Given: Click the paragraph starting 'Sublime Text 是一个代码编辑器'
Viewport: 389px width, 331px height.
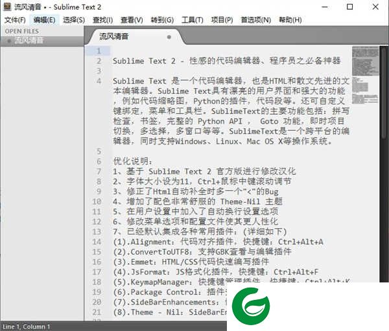Looking at the screenshot, I should 231,111.
